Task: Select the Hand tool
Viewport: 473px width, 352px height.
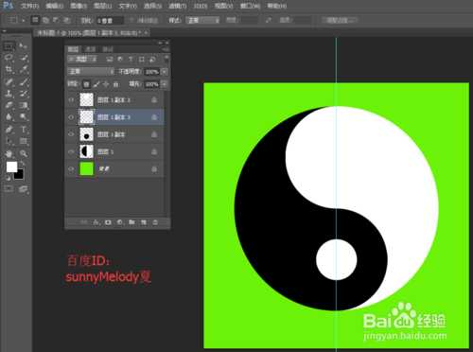Action: [9, 153]
